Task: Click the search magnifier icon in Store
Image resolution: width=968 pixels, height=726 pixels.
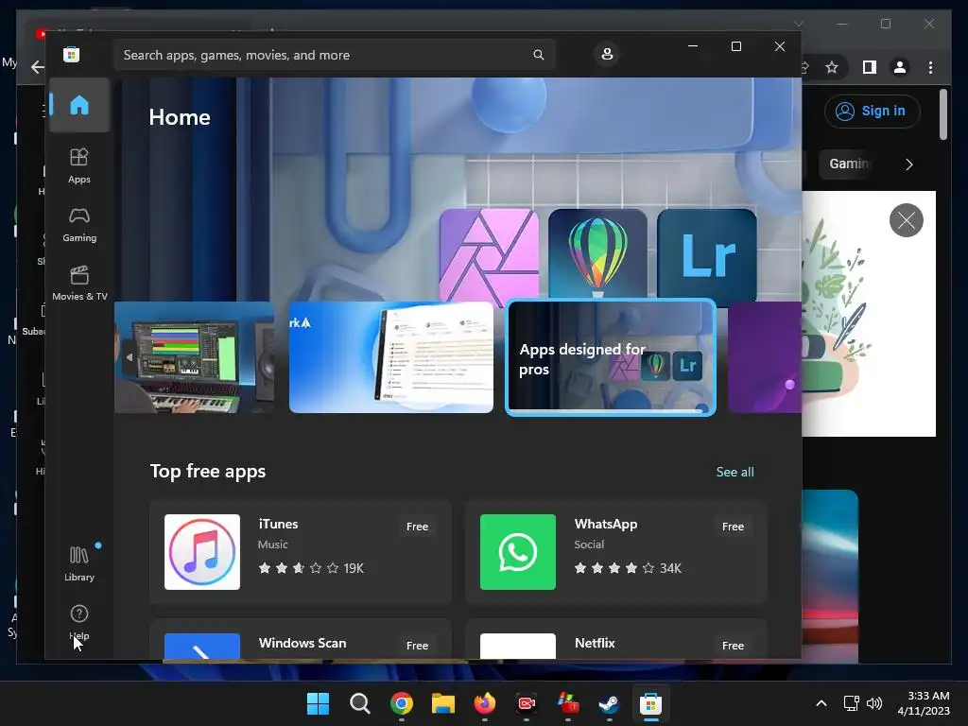Action: tap(538, 55)
